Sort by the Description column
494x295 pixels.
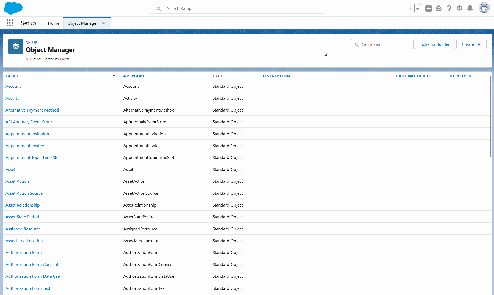[x=276, y=76]
